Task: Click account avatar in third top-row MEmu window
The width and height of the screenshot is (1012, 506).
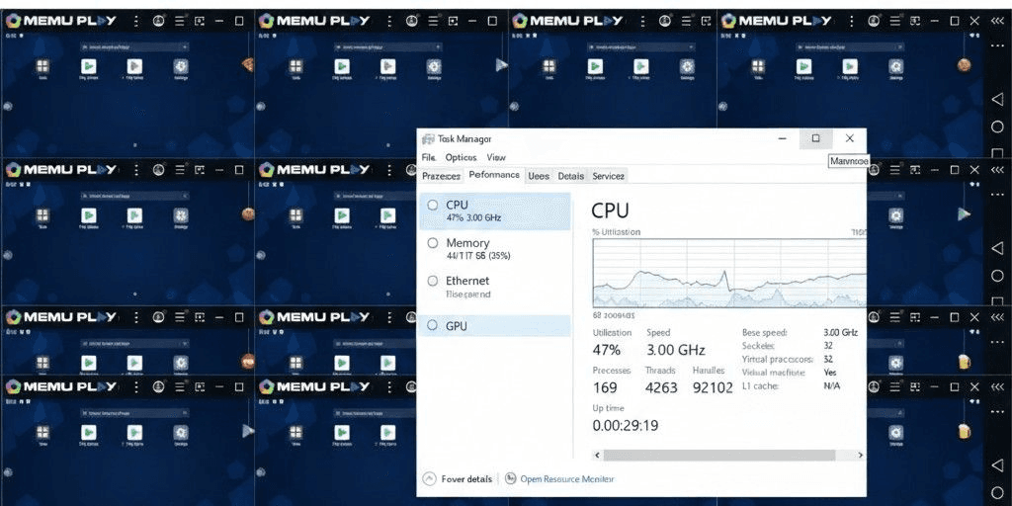Action: tap(665, 21)
